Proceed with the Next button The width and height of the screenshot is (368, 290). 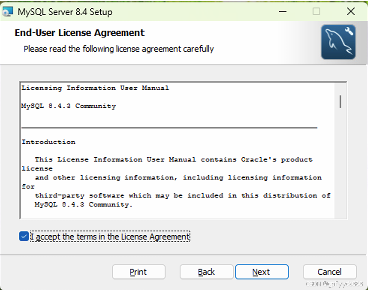click(x=262, y=272)
